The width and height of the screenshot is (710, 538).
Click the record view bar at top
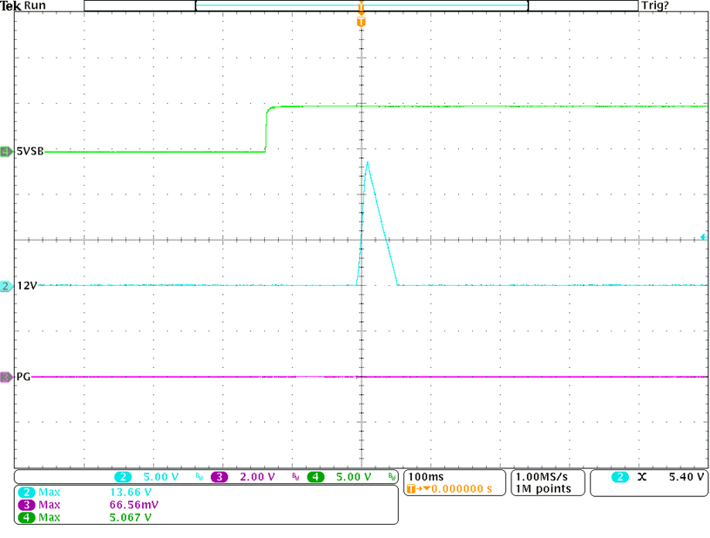click(362, 6)
